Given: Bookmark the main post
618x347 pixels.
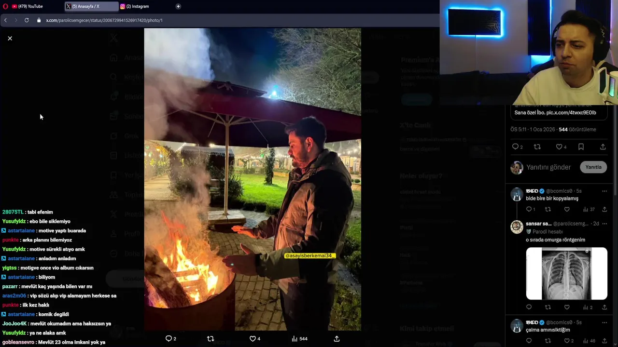Looking at the screenshot, I should pos(581,147).
